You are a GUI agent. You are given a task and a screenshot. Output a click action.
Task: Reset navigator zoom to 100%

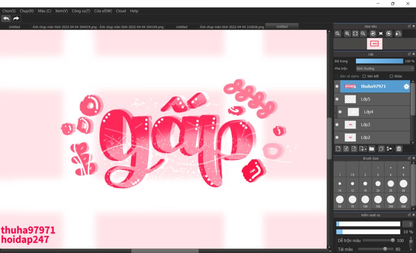338,33
